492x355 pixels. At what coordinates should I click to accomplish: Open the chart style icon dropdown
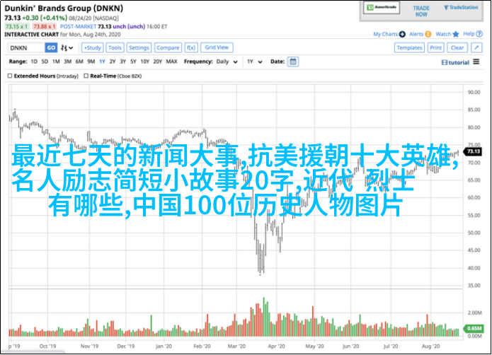[x=67, y=48]
